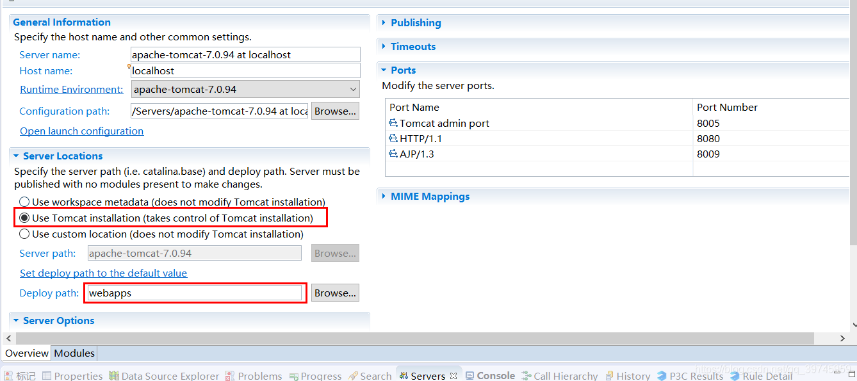Open the Problems view tab
Image resolution: width=857 pixels, height=381 pixels.
click(x=254, y=376)
